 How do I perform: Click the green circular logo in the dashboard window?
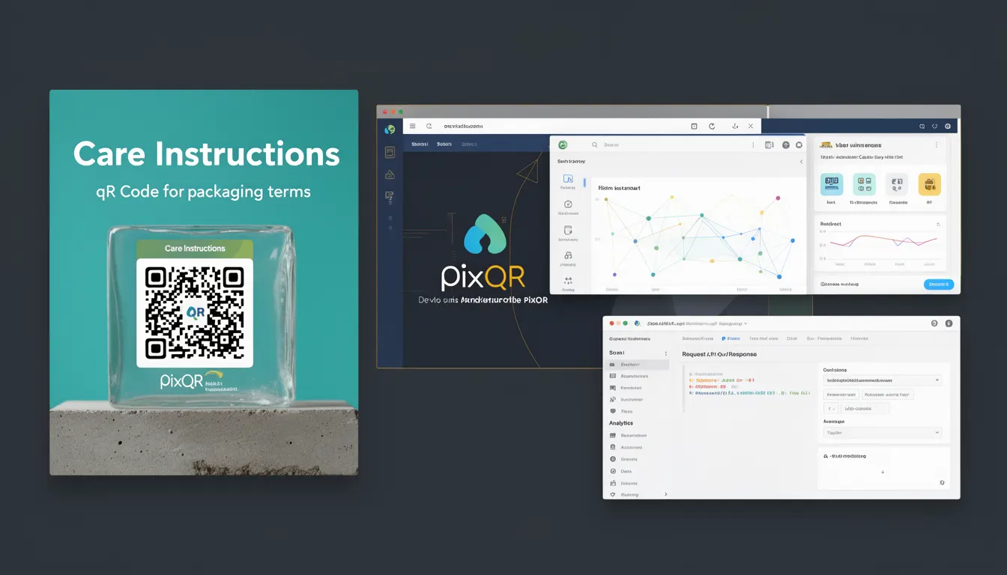[x=563, y=145]
